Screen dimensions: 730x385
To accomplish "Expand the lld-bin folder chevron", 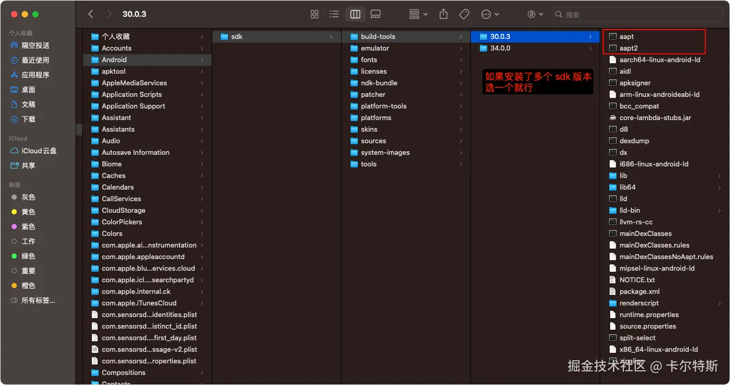I will click(719, 210).
